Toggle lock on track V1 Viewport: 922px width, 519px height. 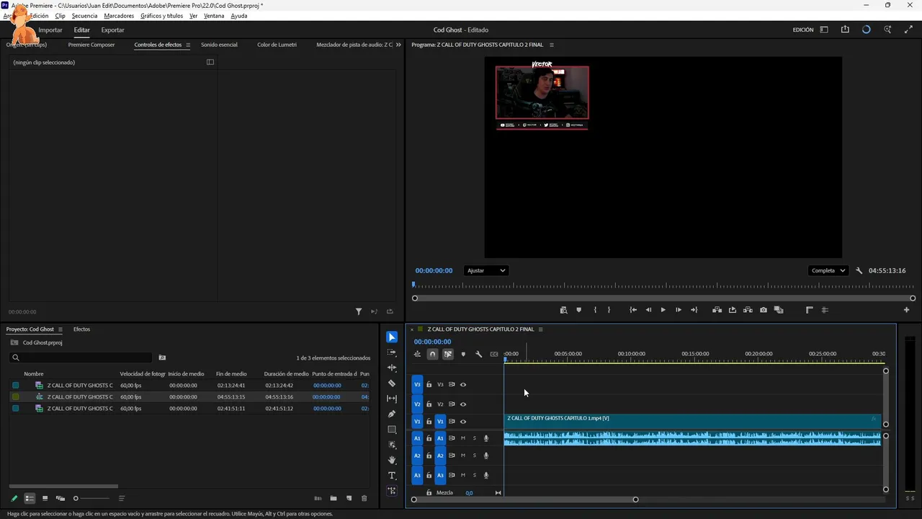pyautogui.click(x=429, y=422)
